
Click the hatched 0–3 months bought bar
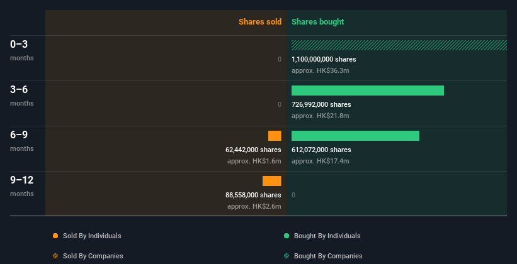pos(399,45)
